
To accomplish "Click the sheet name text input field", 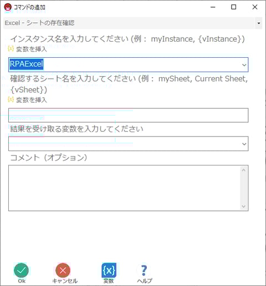I will 128,116.
